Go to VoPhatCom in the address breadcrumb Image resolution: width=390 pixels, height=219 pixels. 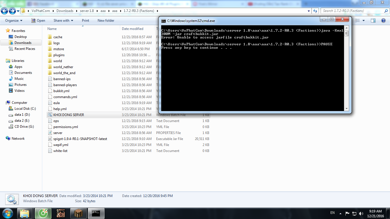click(x=41, y=11)
